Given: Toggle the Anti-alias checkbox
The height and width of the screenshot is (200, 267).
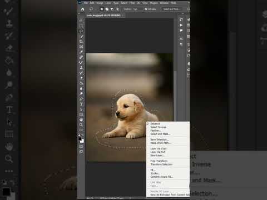Looking at the screenshot, I should point(146,9).
